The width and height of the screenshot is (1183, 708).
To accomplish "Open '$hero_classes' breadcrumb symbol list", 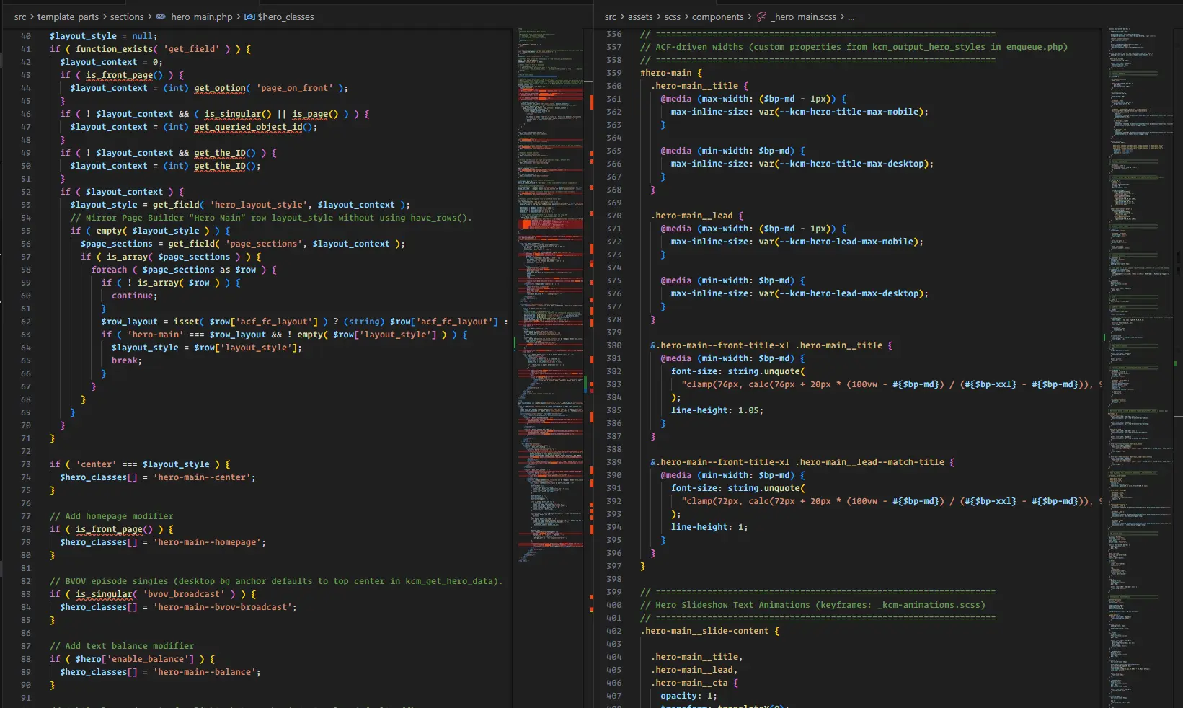I will tap(285, 17).
